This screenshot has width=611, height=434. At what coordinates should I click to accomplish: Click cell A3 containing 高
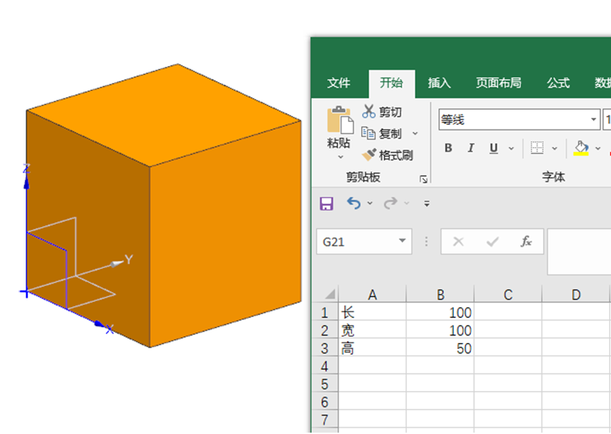[372, 348]
